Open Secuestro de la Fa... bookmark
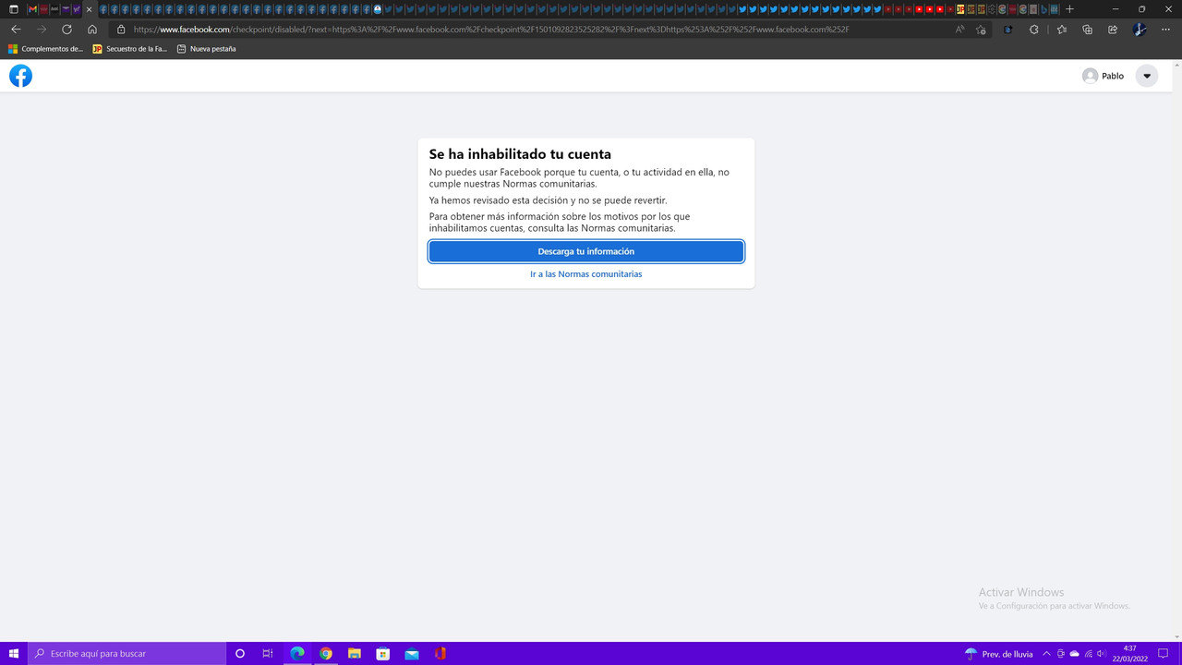The width and height of the screenshot is (1182, 665). 130,49
